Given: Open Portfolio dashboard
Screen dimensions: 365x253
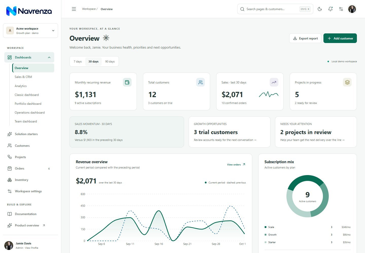Looking at the screenshot, I should pyautogui.click(x=33, y=104).
